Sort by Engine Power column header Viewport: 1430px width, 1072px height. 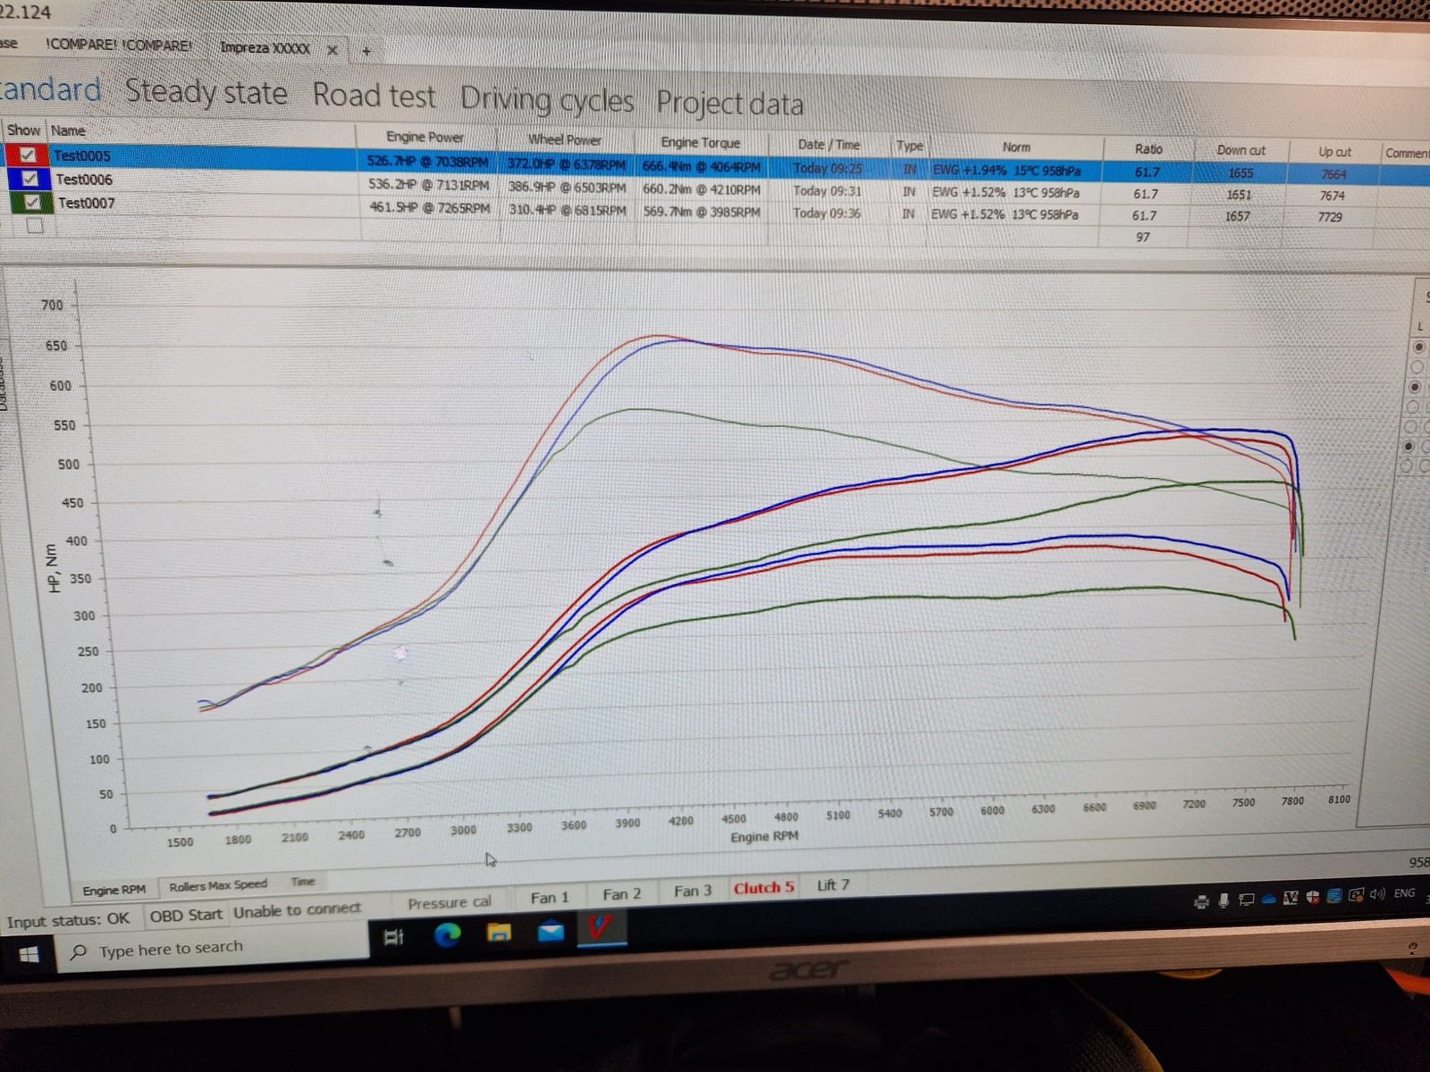pos(425,137)
